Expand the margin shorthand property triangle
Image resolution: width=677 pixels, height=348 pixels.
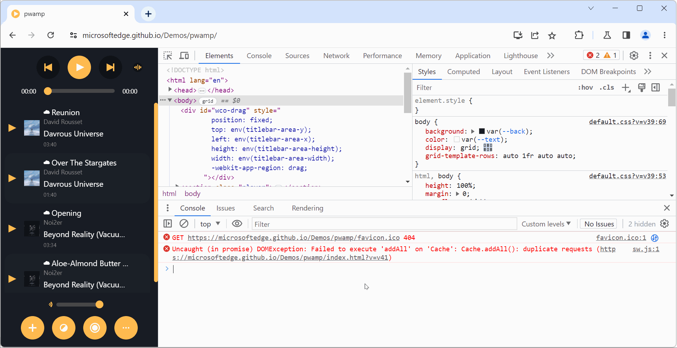(x=457, y=194)
